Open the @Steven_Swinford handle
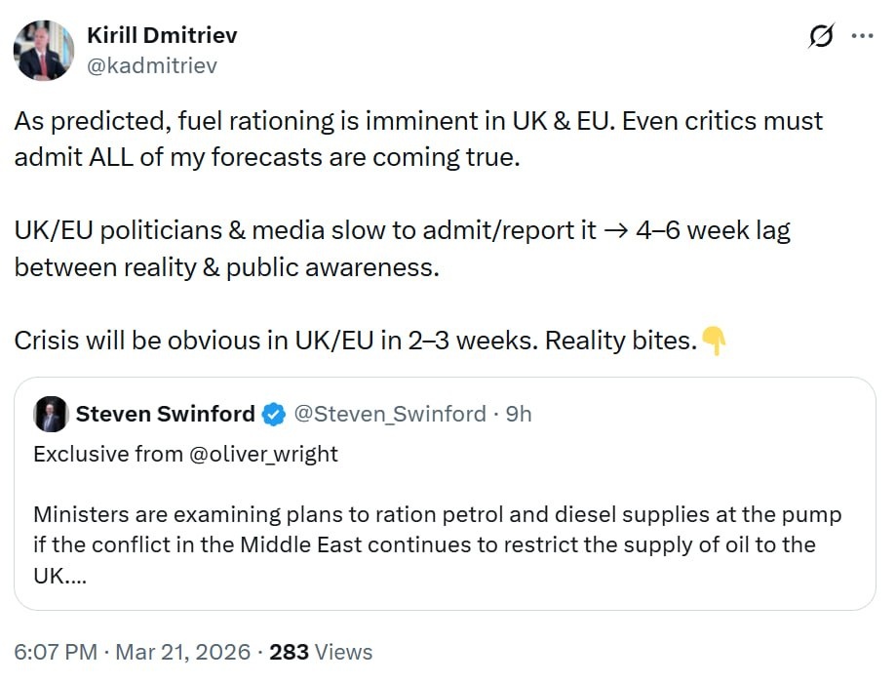 389,414
